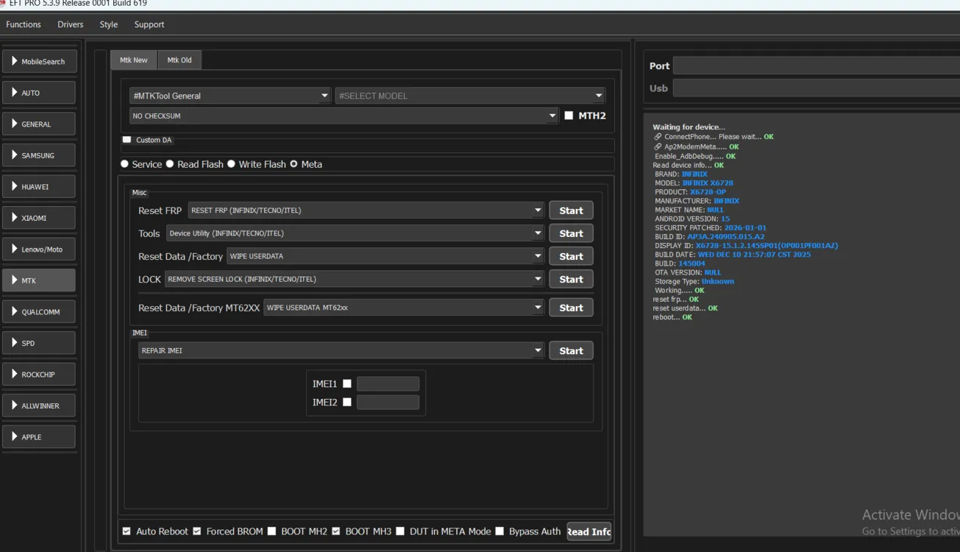The width and height of the screenshot is (960, 552).
Task: Select the SAMSUNG sidebar category
Action: pos(39,155)
